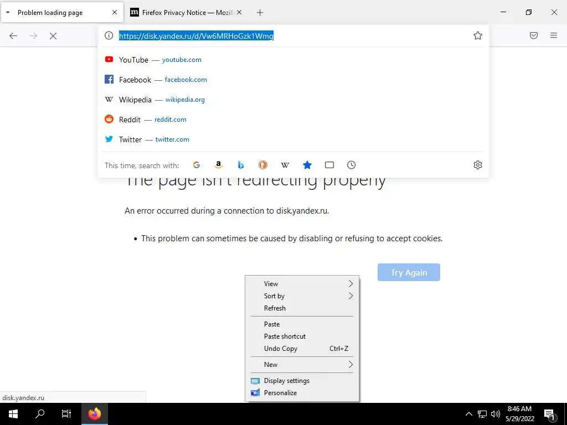Screen dimensions: 567x425
Task: Click the forward navigation arrow
Action: point(33,36)
